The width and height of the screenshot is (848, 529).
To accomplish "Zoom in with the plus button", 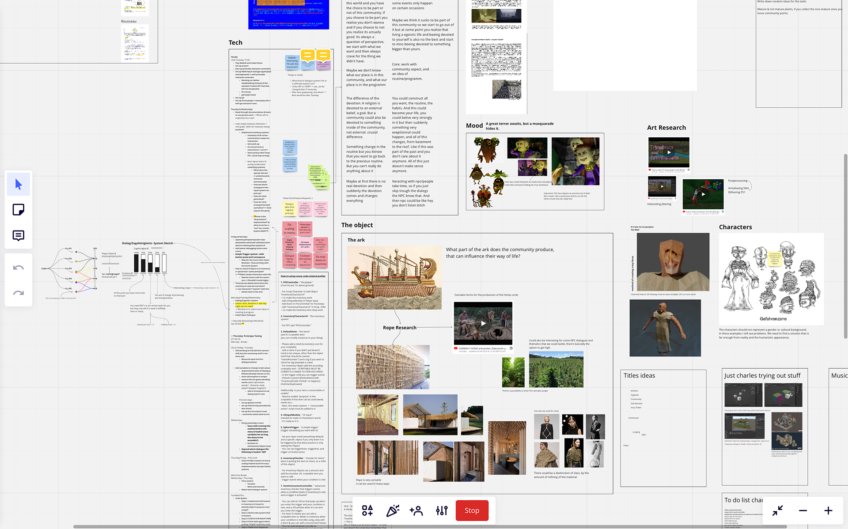I will coord(828,510).
